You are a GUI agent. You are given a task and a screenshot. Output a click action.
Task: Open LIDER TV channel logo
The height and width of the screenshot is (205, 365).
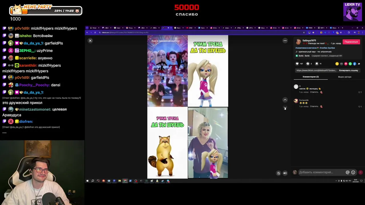[352, 12]
